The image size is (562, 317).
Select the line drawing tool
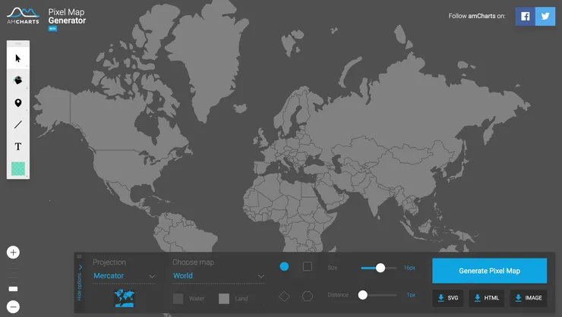point(18,124)
